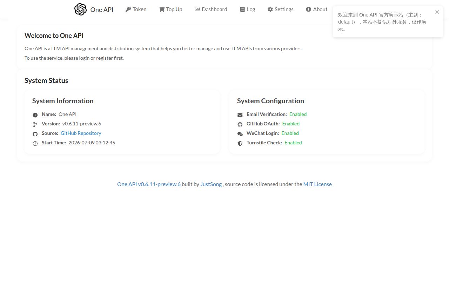Open the GitHub Repository link

tap(81, 133)
